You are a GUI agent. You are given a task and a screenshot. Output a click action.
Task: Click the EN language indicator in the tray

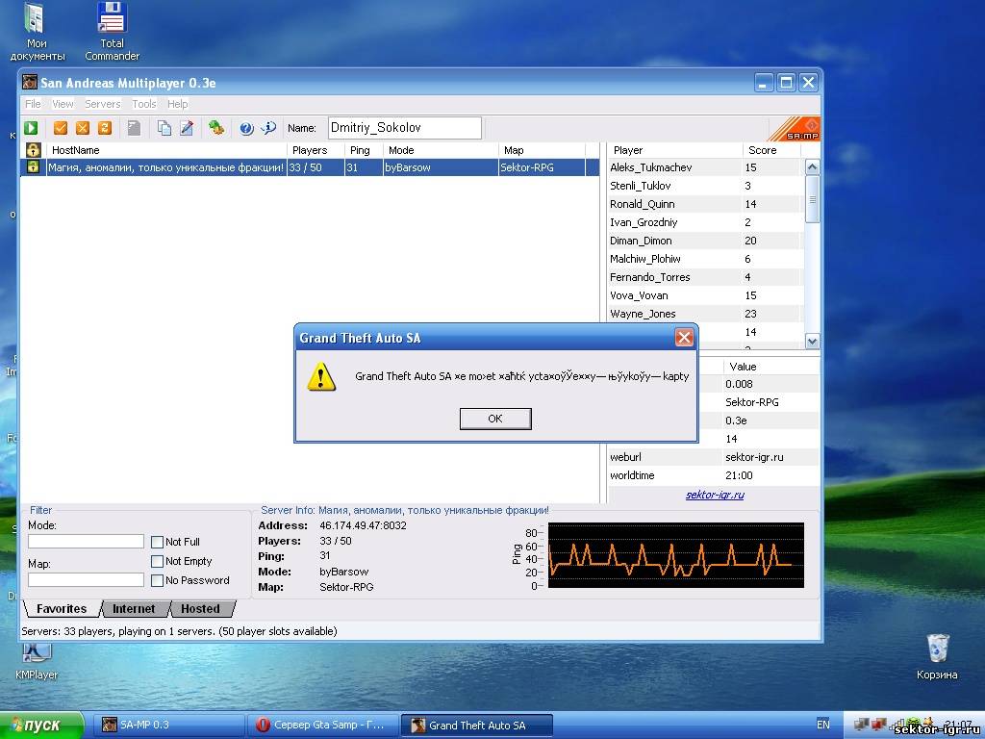tap(823, 725)
